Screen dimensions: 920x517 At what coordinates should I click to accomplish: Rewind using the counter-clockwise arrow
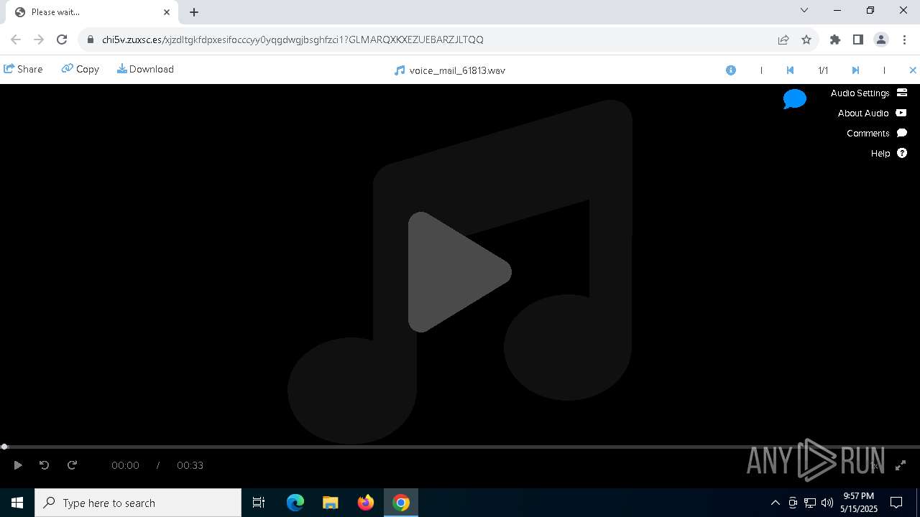44,465
